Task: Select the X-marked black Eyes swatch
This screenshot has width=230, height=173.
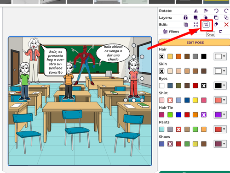Action: pos(204,86)
